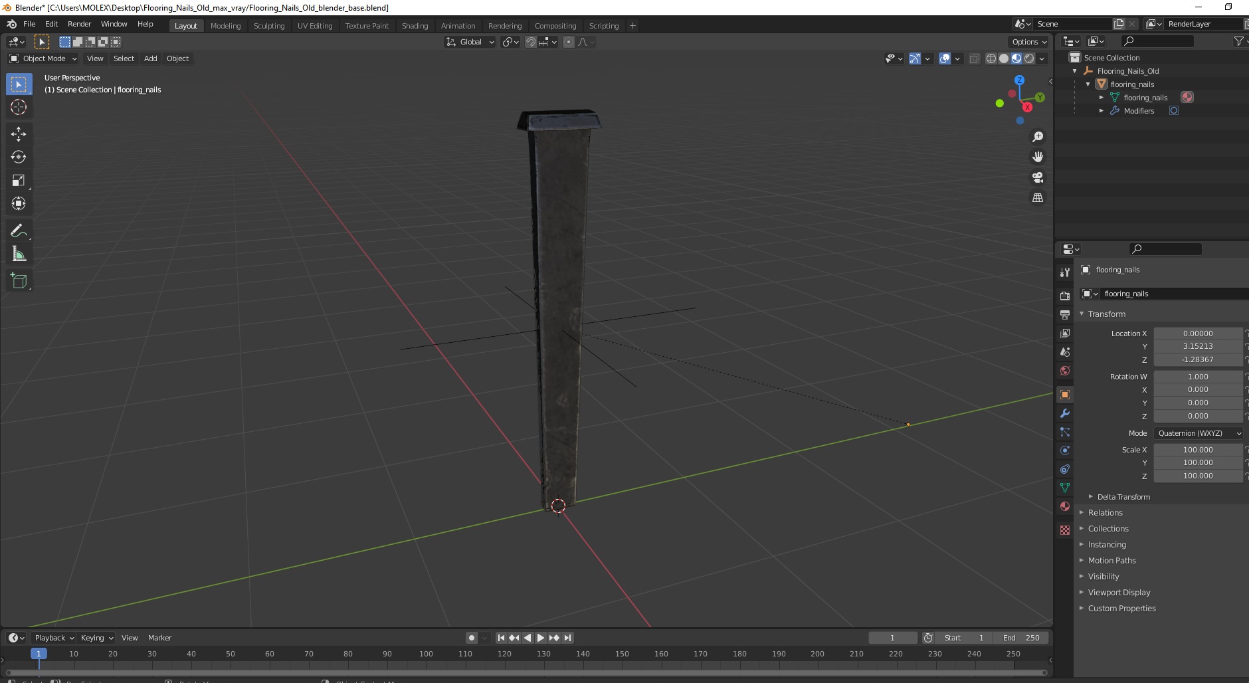The width and height of the screenshot is (1249, 683).
Task: Select the Scale tool
Action: tap(19, 181)
